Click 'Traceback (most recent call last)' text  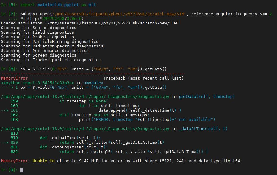coord(143,78)
